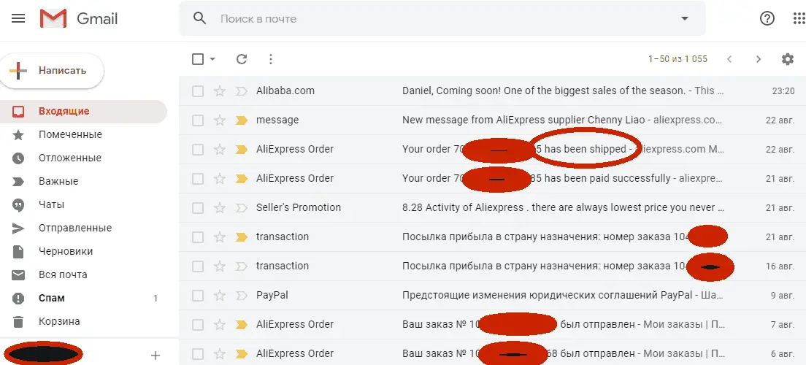The image size is (806, 365).
Task: Star the Alibaba.com email
Action: (x=220, y=91)
